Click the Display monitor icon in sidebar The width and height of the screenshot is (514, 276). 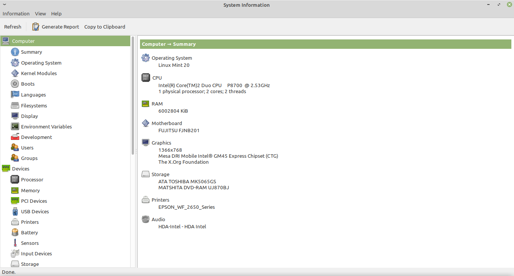[x=15, y=116]
